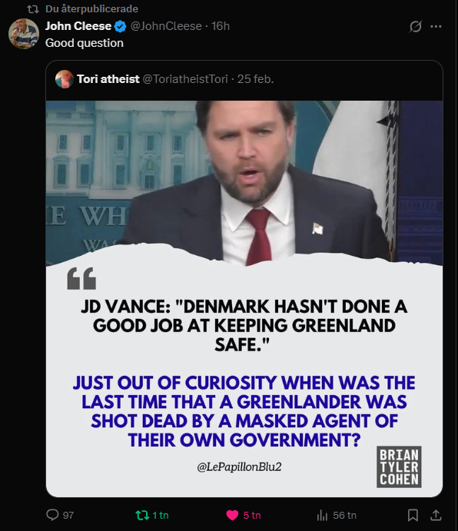Image resolution: width=458 pixels, height=531 pixels.
Task: Click the share upload icon
Action: pyautogui.click(x=436, y=515)
